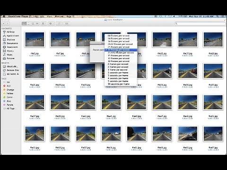The height and width of the screenshot is (170, 227).
Task: Choose 25 frames per second
Action: (121, 47)
